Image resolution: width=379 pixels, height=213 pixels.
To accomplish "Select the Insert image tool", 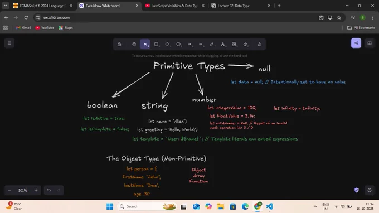I will [234, 44].
